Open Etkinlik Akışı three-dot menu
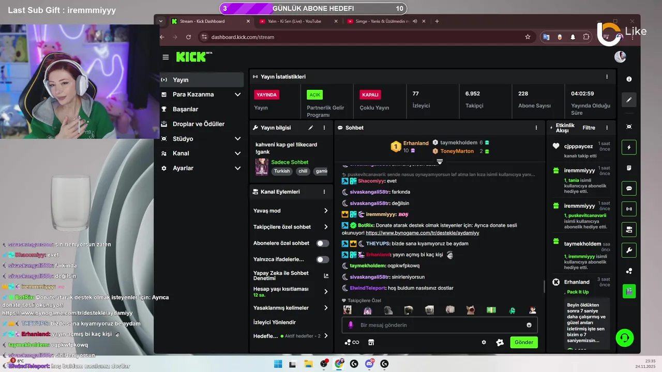 (x=607, y=128)
